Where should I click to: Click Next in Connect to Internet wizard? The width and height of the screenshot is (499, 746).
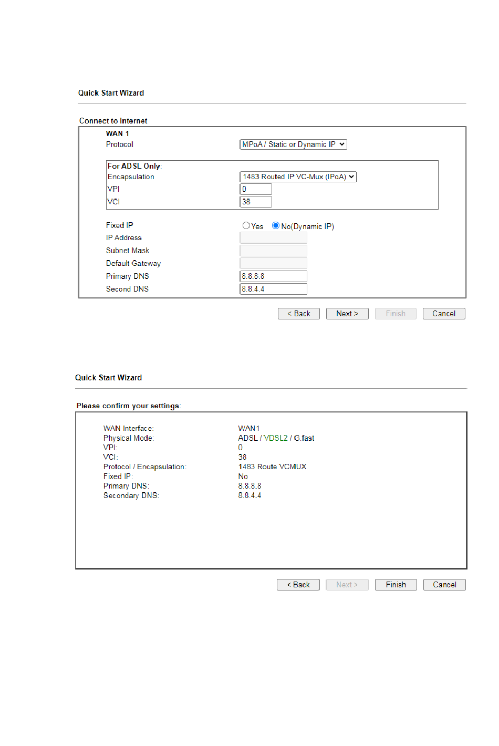pyautogui.click(x=347, y=314)
